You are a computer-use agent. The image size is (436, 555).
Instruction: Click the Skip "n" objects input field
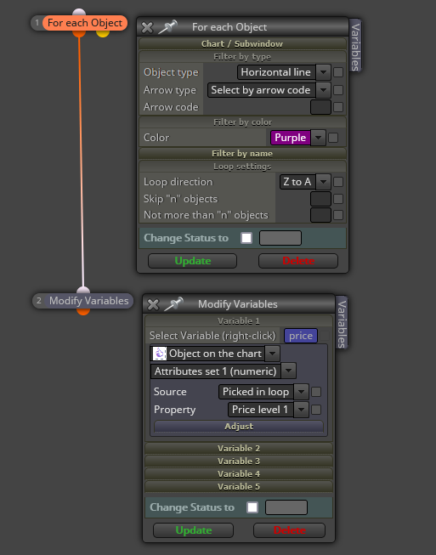point(320,199)
